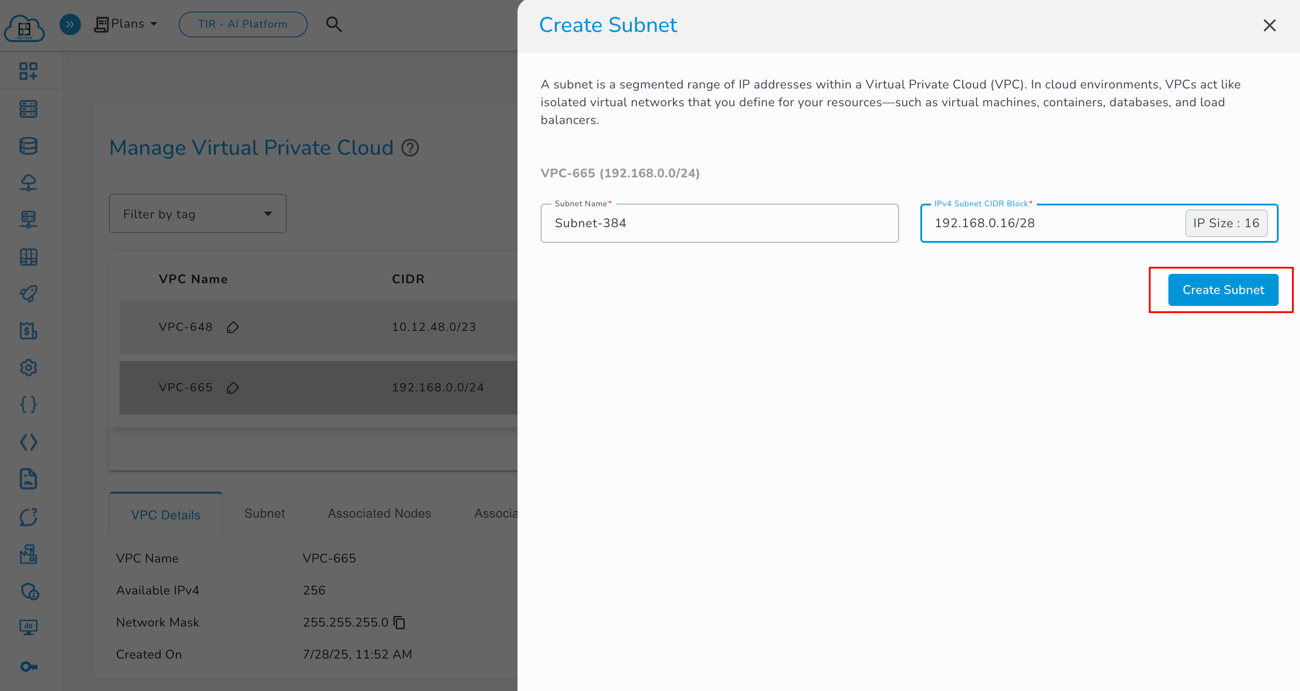This screenshot has height=691, width=1300.
Task: Switch to the Subnet tab
Action: tap(265, 513)
